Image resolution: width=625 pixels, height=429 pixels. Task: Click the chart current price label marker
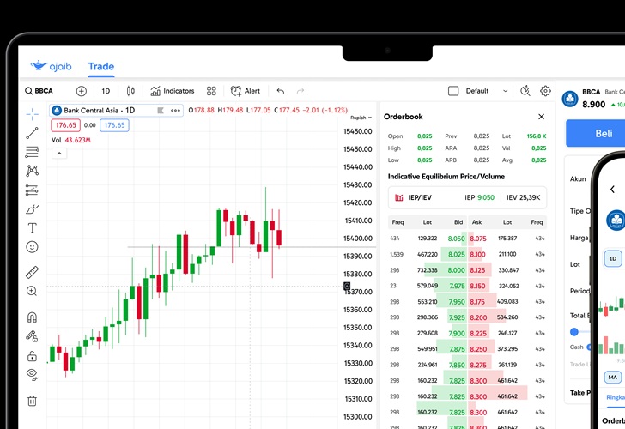coord(347,286)
